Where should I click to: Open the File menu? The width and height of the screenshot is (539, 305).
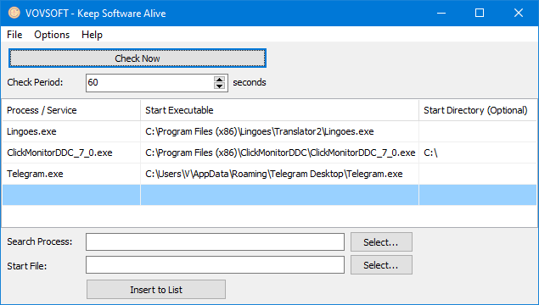point(14,35)
